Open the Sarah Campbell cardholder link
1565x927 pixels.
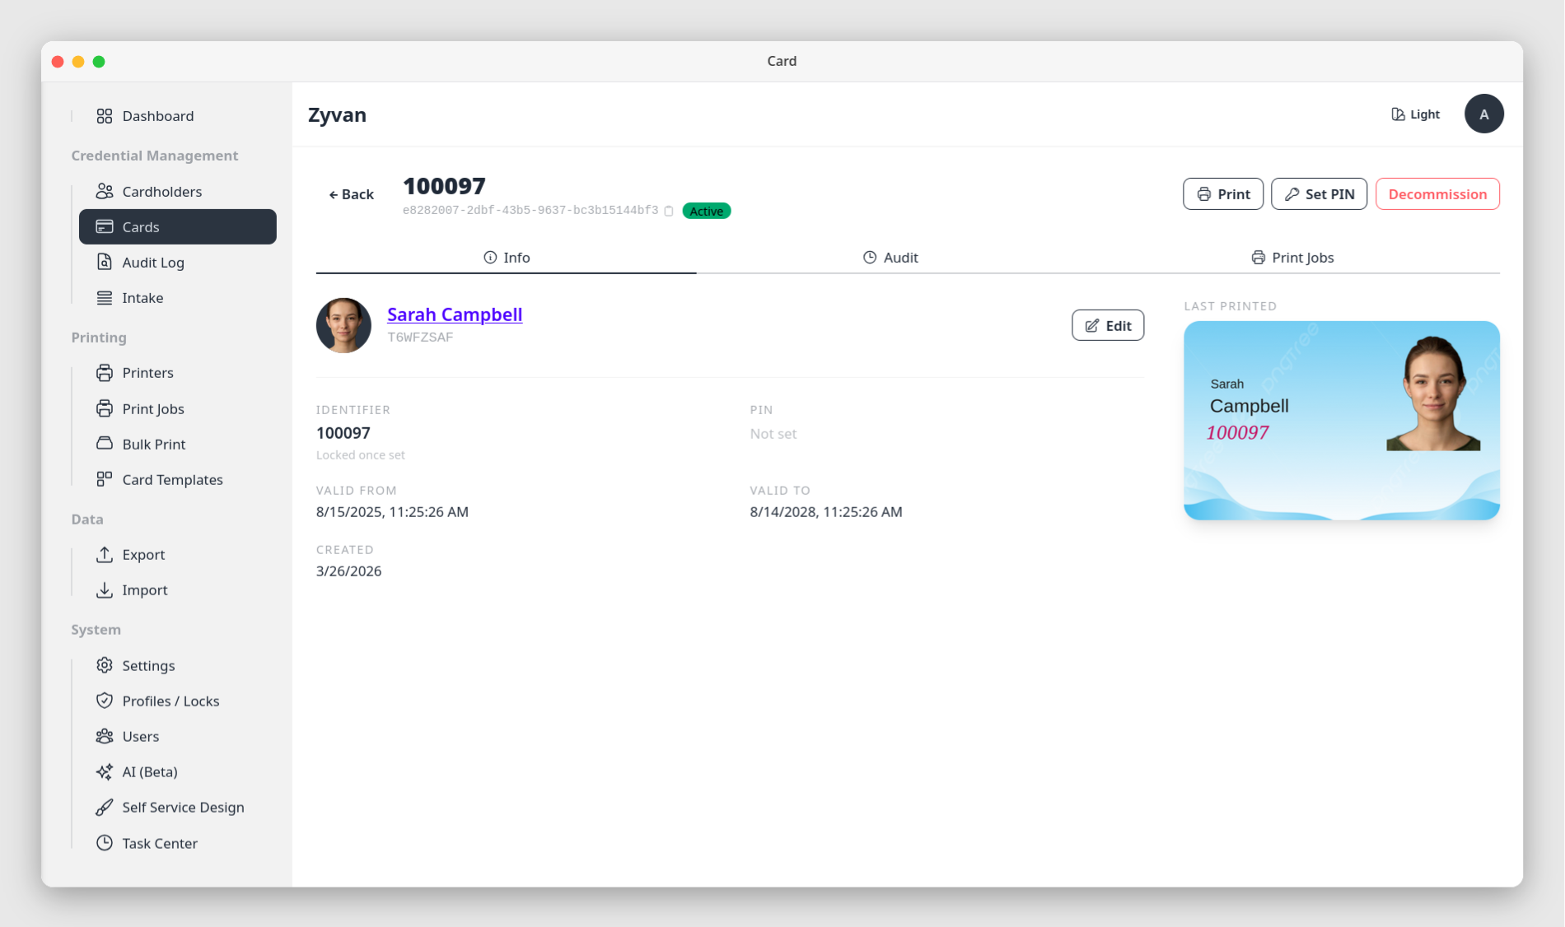click(x=455, y=314)
